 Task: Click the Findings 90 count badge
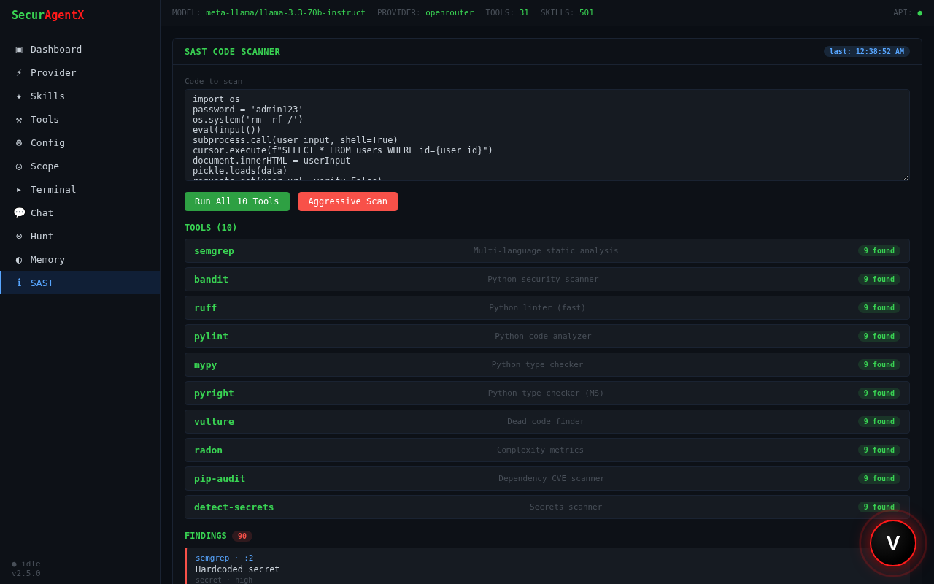click(x=242, y=536)
